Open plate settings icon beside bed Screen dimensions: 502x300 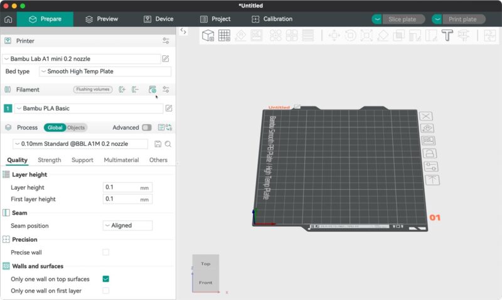[430, 167]
